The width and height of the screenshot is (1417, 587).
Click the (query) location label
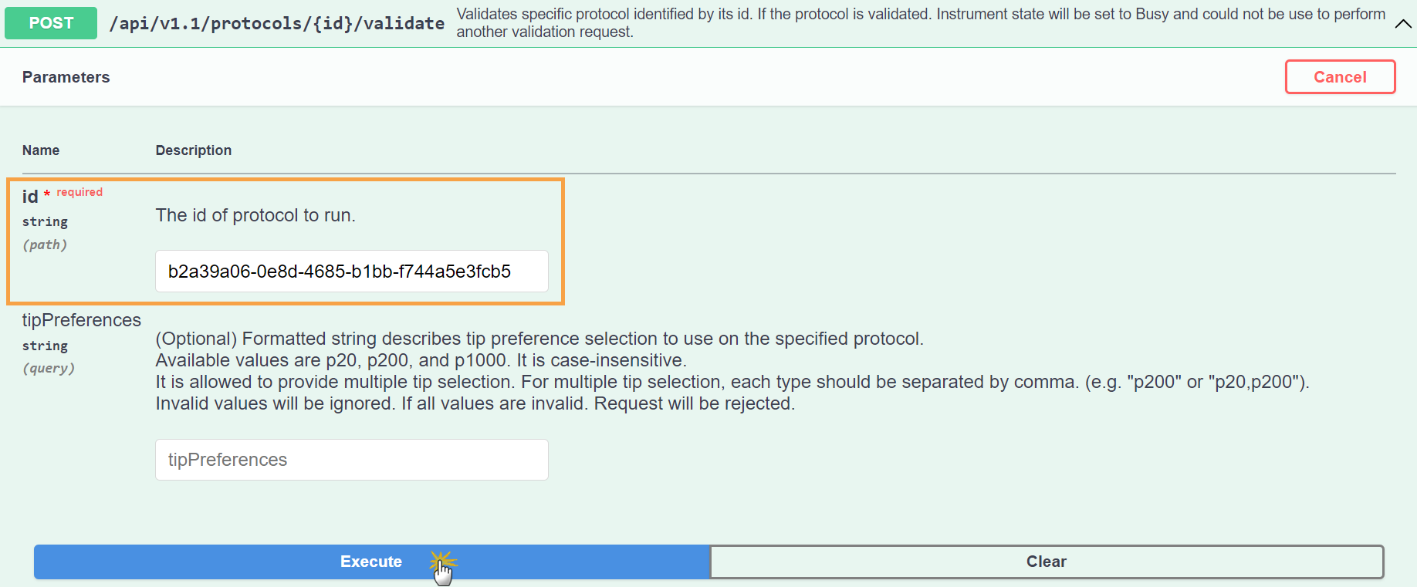pyautogui.click(x=49, y=368)
